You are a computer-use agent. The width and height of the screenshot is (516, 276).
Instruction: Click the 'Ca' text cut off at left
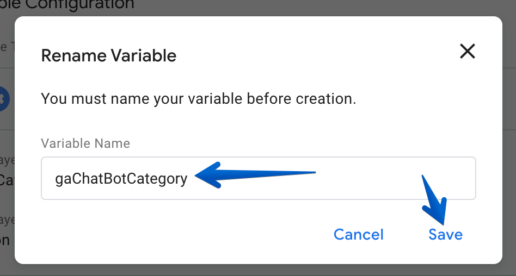coord(7,180)
